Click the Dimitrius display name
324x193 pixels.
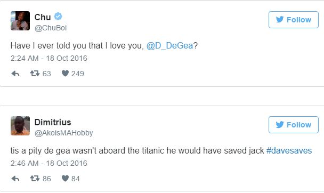click(53, 122)
